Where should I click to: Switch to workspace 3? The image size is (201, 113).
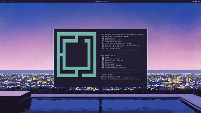pyautogui.click(x=9, y=1)
